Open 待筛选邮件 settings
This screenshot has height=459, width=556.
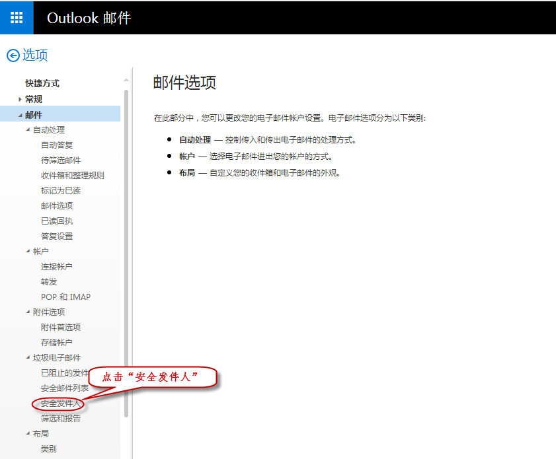point(61,160)
